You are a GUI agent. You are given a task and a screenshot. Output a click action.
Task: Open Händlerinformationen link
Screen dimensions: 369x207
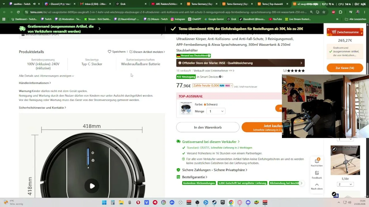(x=35, y=83)
